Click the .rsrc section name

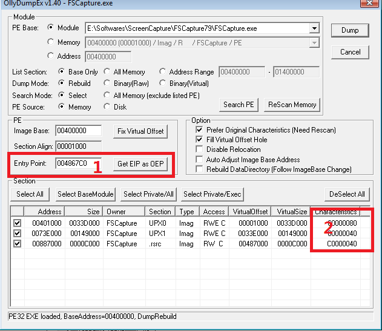point(155,244)
